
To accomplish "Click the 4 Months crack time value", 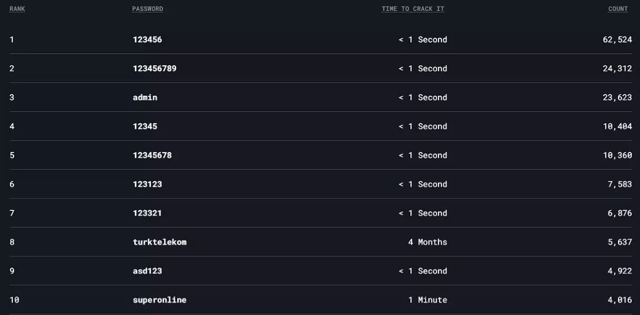I will [x=428, y=242].
